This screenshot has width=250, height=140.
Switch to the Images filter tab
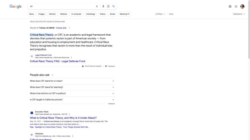[x=41, y=14]
